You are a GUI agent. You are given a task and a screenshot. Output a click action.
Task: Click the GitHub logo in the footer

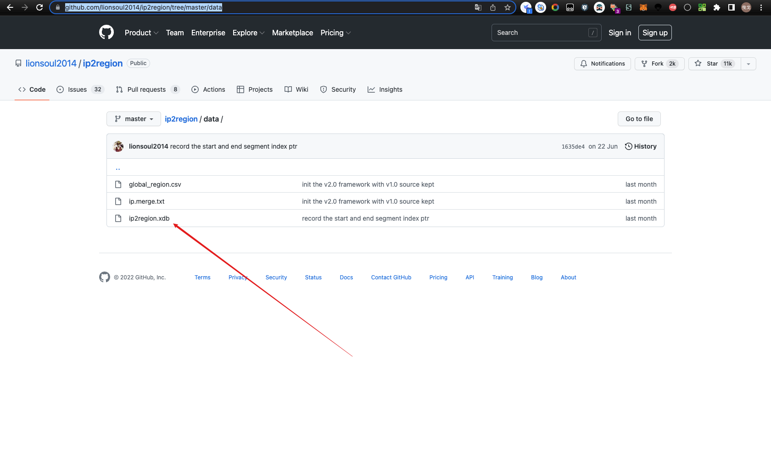(x=105, y=277)
